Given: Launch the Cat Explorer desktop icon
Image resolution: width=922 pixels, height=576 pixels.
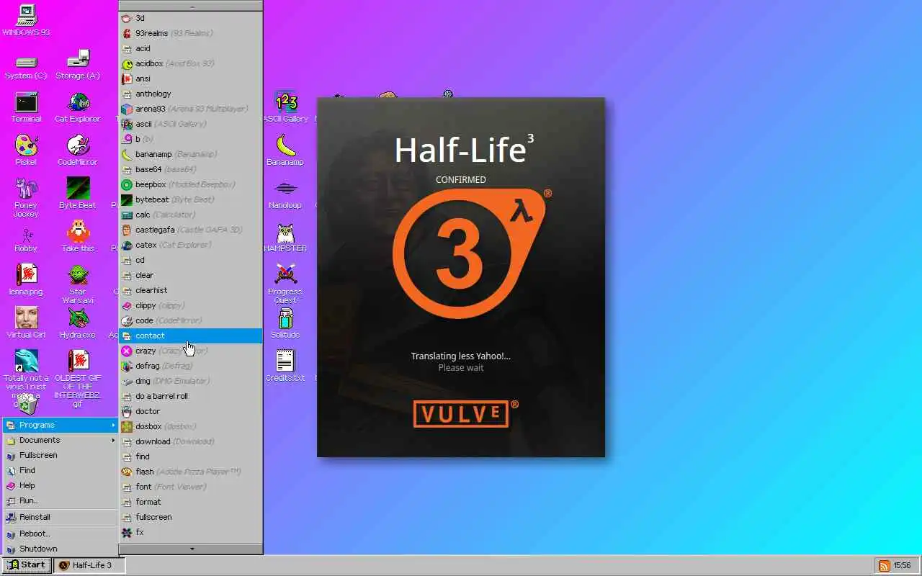Looking at the screenshot, I should coord(78,108).
